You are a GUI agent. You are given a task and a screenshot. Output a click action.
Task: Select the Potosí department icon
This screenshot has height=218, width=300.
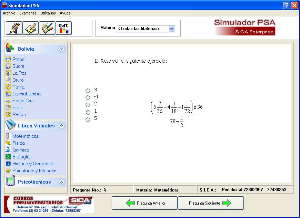(x=9, y=59)
